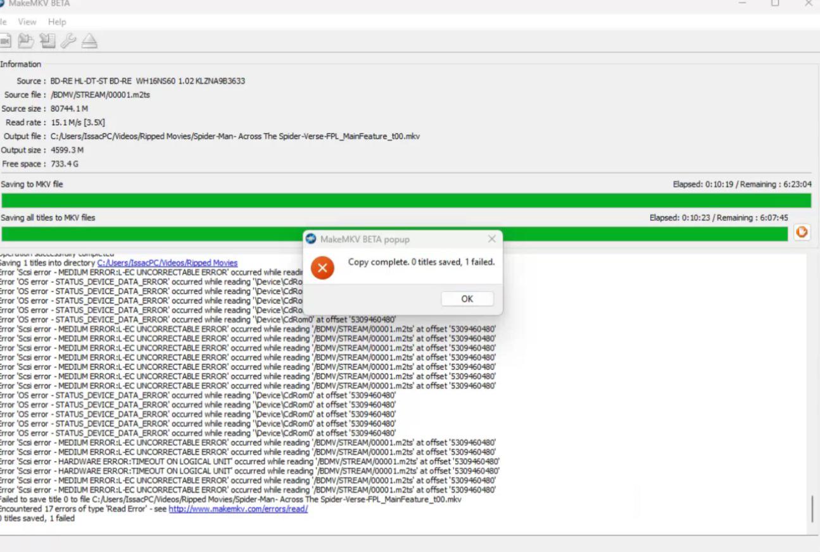Maximize the MakeMKV main window
Screen dimensions: 820x552
(774, 4)
